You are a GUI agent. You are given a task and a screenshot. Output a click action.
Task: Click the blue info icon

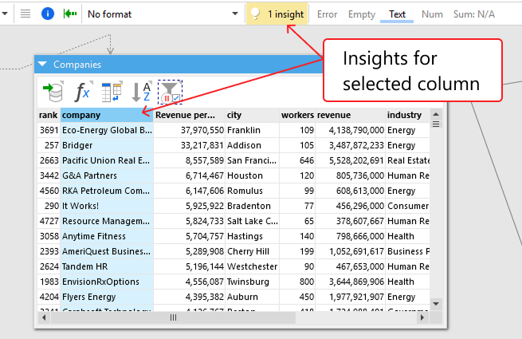[48, 14]
